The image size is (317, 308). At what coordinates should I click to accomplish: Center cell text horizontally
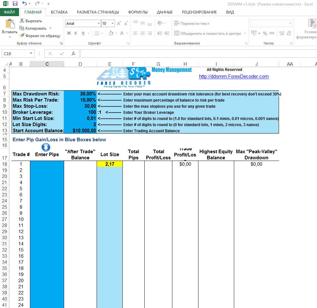pos(143,33)
